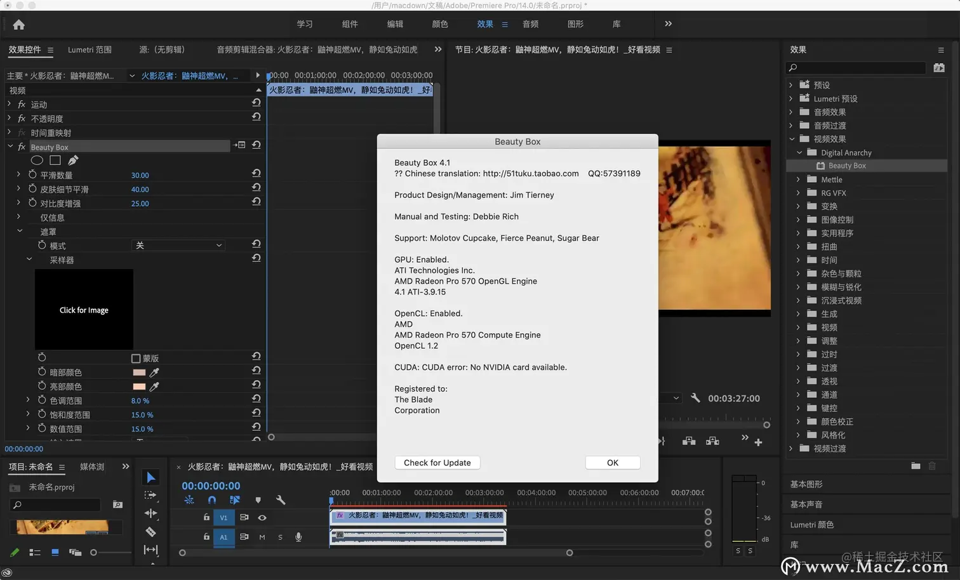
Task: Mute the A1 audio track
Action: pos(262,537)
